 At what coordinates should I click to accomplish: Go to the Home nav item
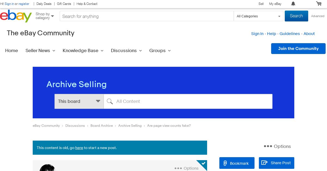tap(11, 50)
